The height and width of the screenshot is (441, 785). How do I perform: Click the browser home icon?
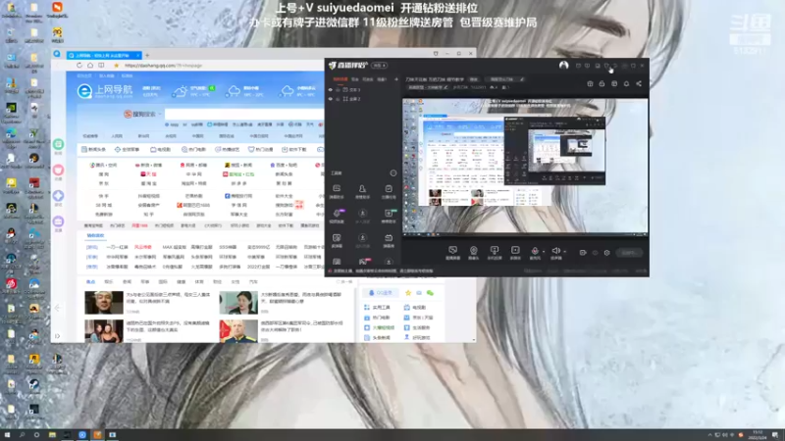(90, 66)
